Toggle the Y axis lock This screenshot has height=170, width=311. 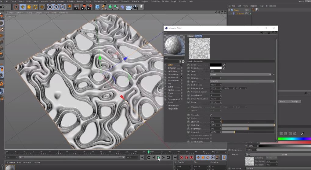pyautogui.click(x=56, y=7)
